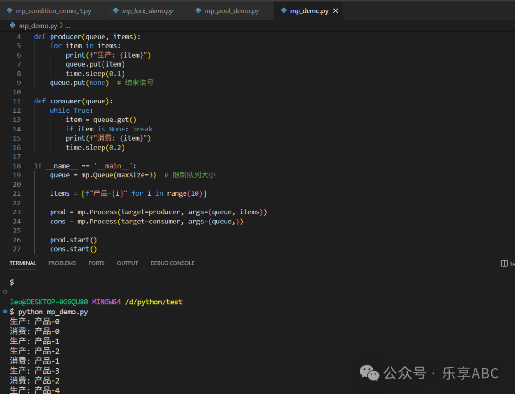515x394 pixels.
Task: Click 'cons = mp.Process' line
Action: coord(146,222)
